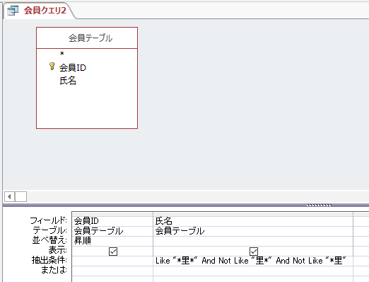
Task: Click the 会員ID field cell in grid
Action: coord(112,221)
